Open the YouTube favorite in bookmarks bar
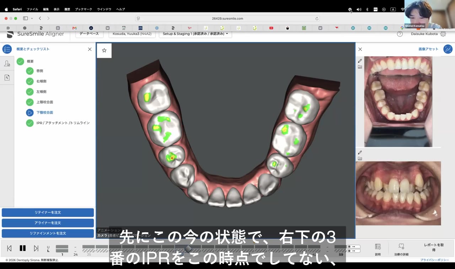This screenshot has width=455, height=269. [x=271, y=28]
